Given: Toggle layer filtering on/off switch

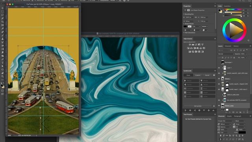Looking at the screenshot, I should click(247, 50).
